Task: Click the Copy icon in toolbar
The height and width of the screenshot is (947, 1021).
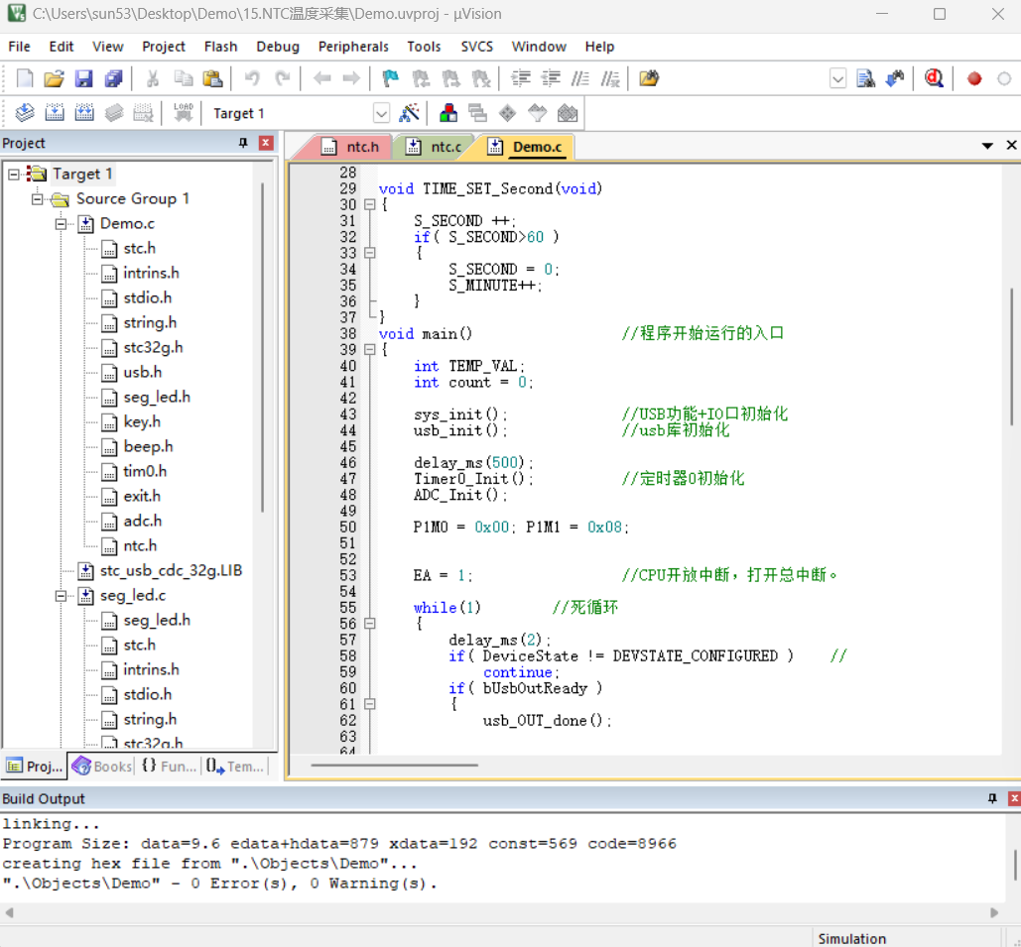Action: [x=183, y=78]
